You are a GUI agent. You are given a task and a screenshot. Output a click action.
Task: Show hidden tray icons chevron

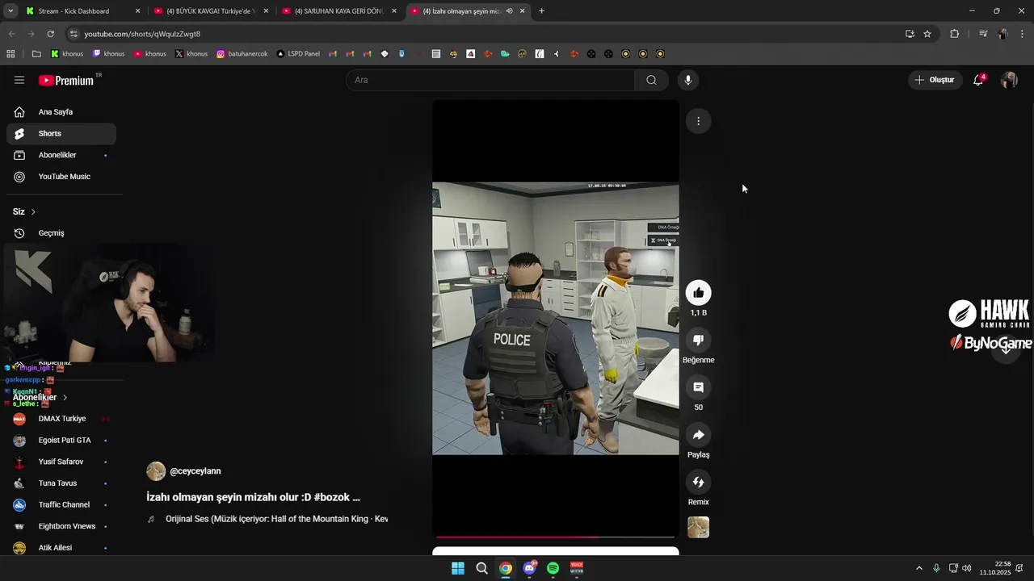pyautogui.click(x=918, y=568)
